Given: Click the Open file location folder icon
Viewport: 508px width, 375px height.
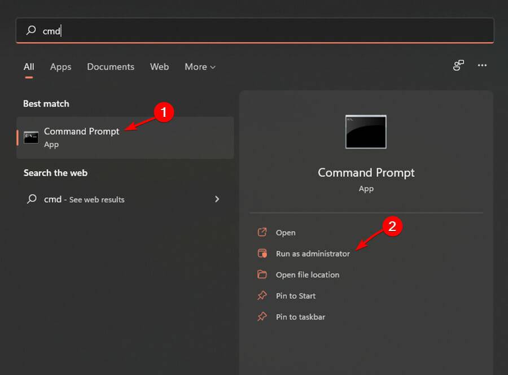Looking at the screenshot, I should [x=262, y=274].
